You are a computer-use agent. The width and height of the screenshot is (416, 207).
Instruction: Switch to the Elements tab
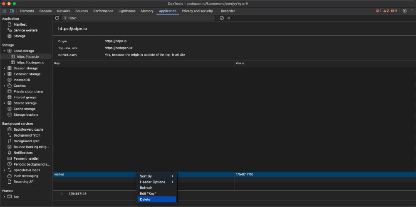pyautogui.click(x=27, y=11)
